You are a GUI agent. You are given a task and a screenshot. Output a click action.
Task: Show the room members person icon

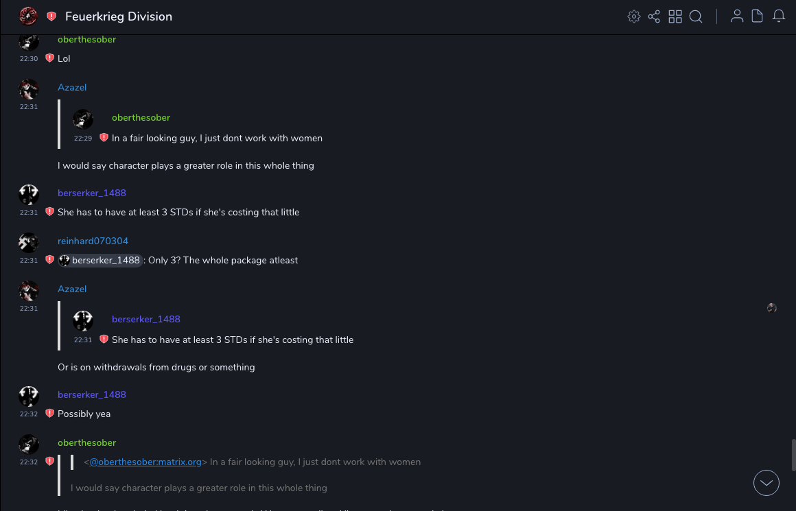tap(737, 16)
